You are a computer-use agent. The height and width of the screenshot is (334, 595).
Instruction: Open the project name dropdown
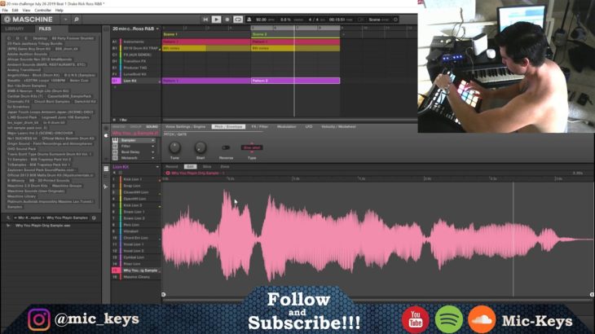(x=157, y=29)
